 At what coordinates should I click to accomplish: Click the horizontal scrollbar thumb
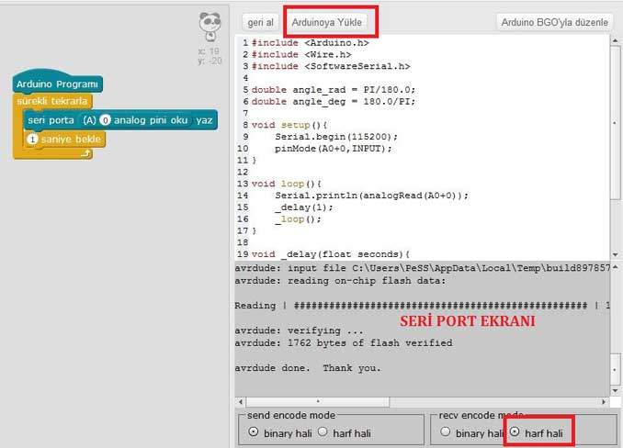click(x=318, y=401)
